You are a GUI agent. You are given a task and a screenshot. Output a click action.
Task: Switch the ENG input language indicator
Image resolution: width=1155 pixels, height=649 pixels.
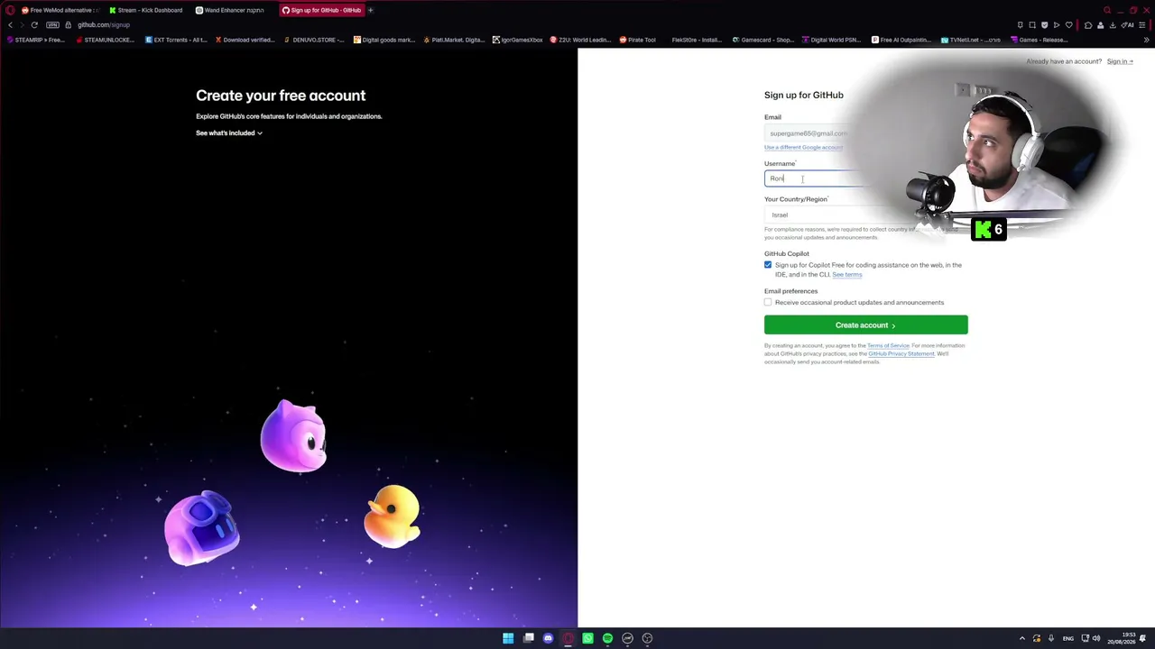pyautogui.click(x=1068, y=638)
